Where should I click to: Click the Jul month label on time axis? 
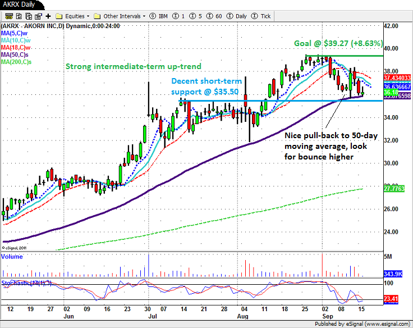153,316
